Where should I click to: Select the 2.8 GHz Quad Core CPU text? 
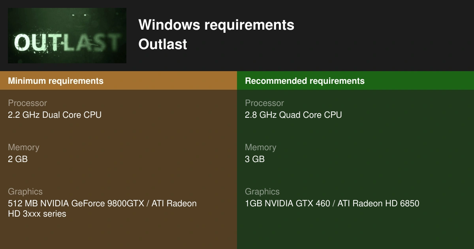tap(293, 115)
